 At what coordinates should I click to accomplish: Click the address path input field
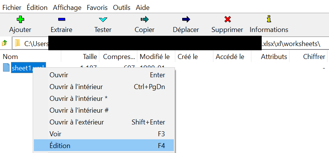click(x=170, y=43)
